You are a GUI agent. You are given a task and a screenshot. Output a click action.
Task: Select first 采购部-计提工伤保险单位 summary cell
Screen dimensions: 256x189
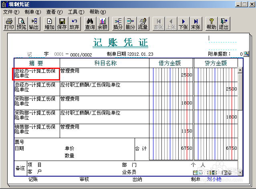coord(37,103)
